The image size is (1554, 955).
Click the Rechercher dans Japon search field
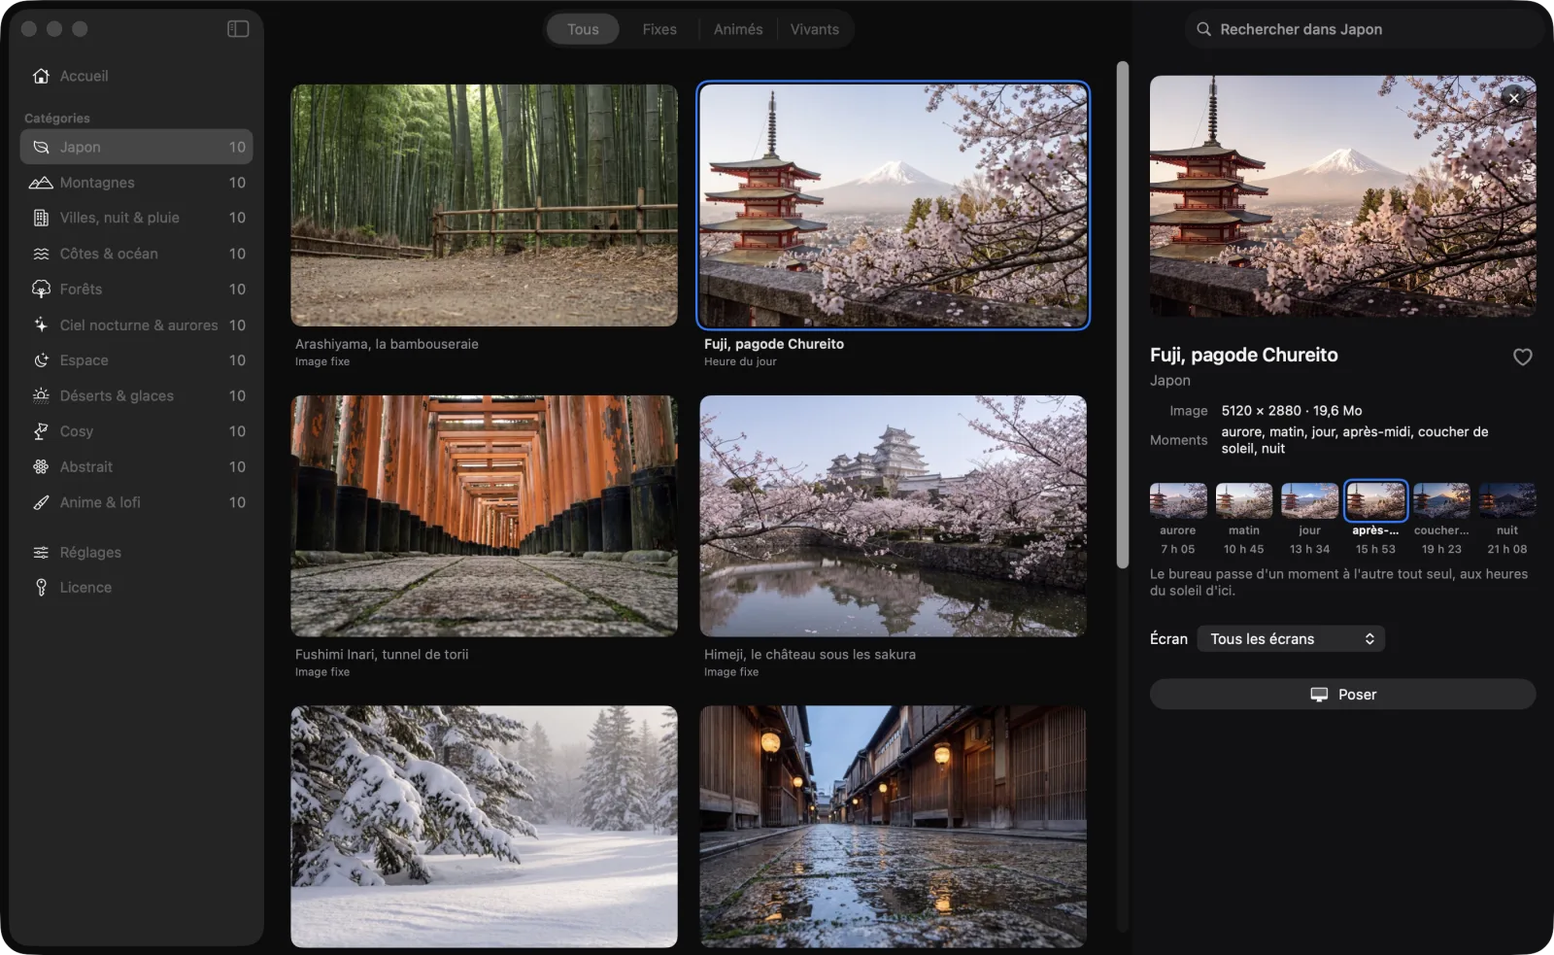(1364, 29)
